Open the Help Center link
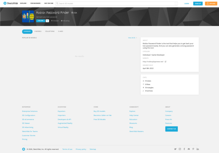219x153 pixels. click(134, 115)
